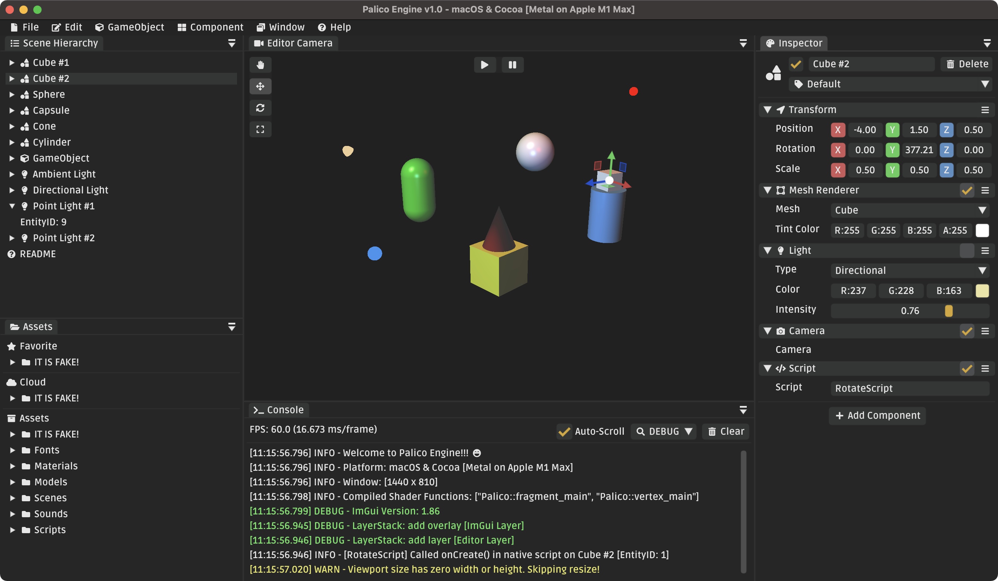The height and width of the screenshot is (581, 998).
Task: Open the File menu
Action: (25, 27)
